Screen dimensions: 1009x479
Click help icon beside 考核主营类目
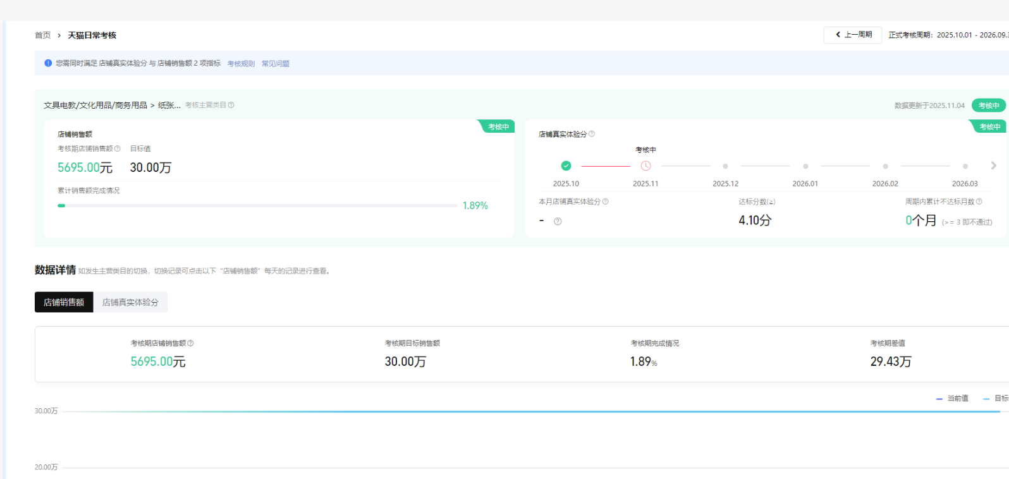click(x=231, y=106)
